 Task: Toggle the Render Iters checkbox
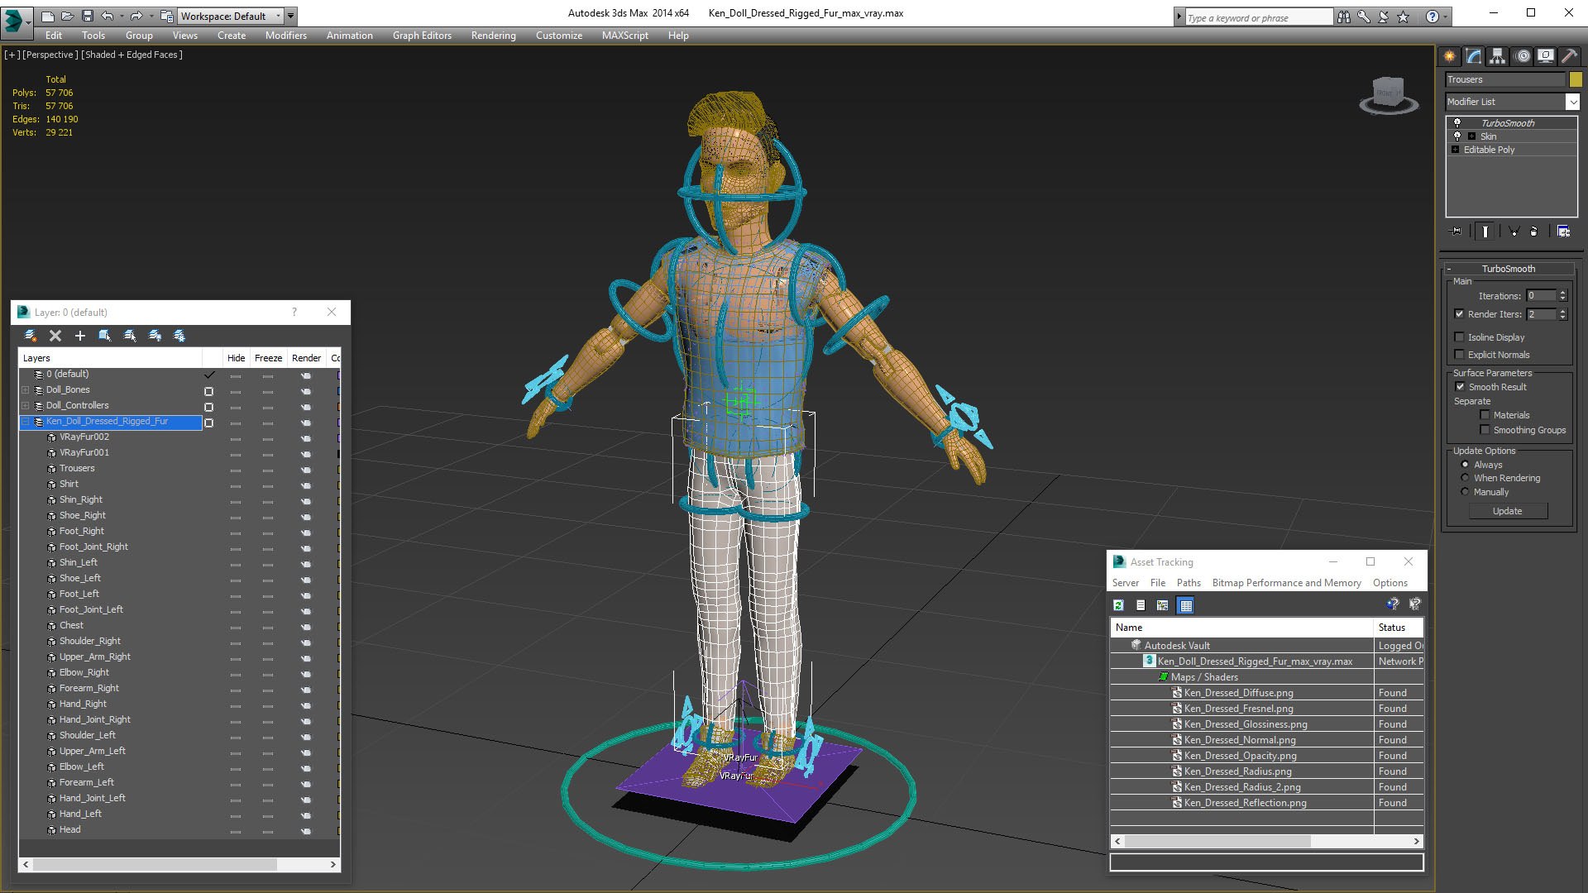(x=1459, y=314)
